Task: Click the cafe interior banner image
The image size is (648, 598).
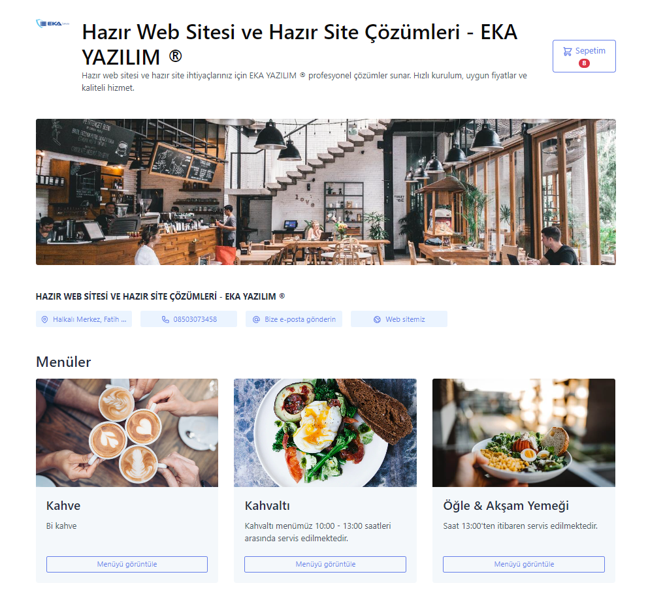Action: [326, 192]
